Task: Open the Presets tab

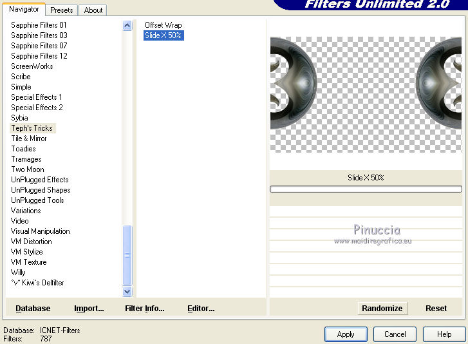Action: point(62,10)
